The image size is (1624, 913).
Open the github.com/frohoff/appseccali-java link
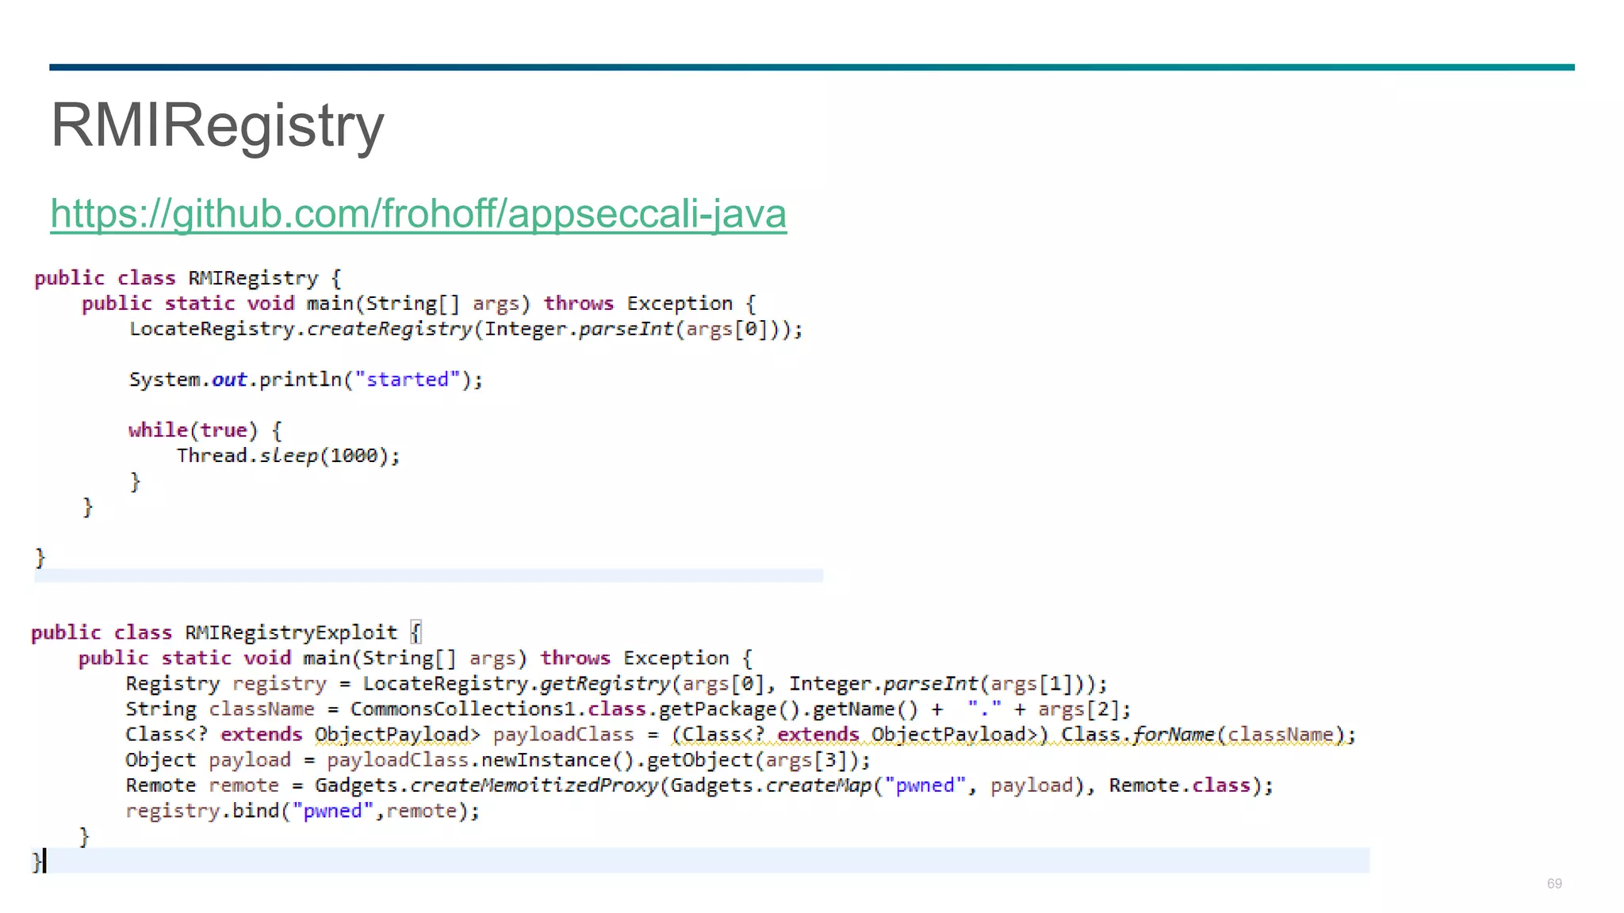point(419,213)
